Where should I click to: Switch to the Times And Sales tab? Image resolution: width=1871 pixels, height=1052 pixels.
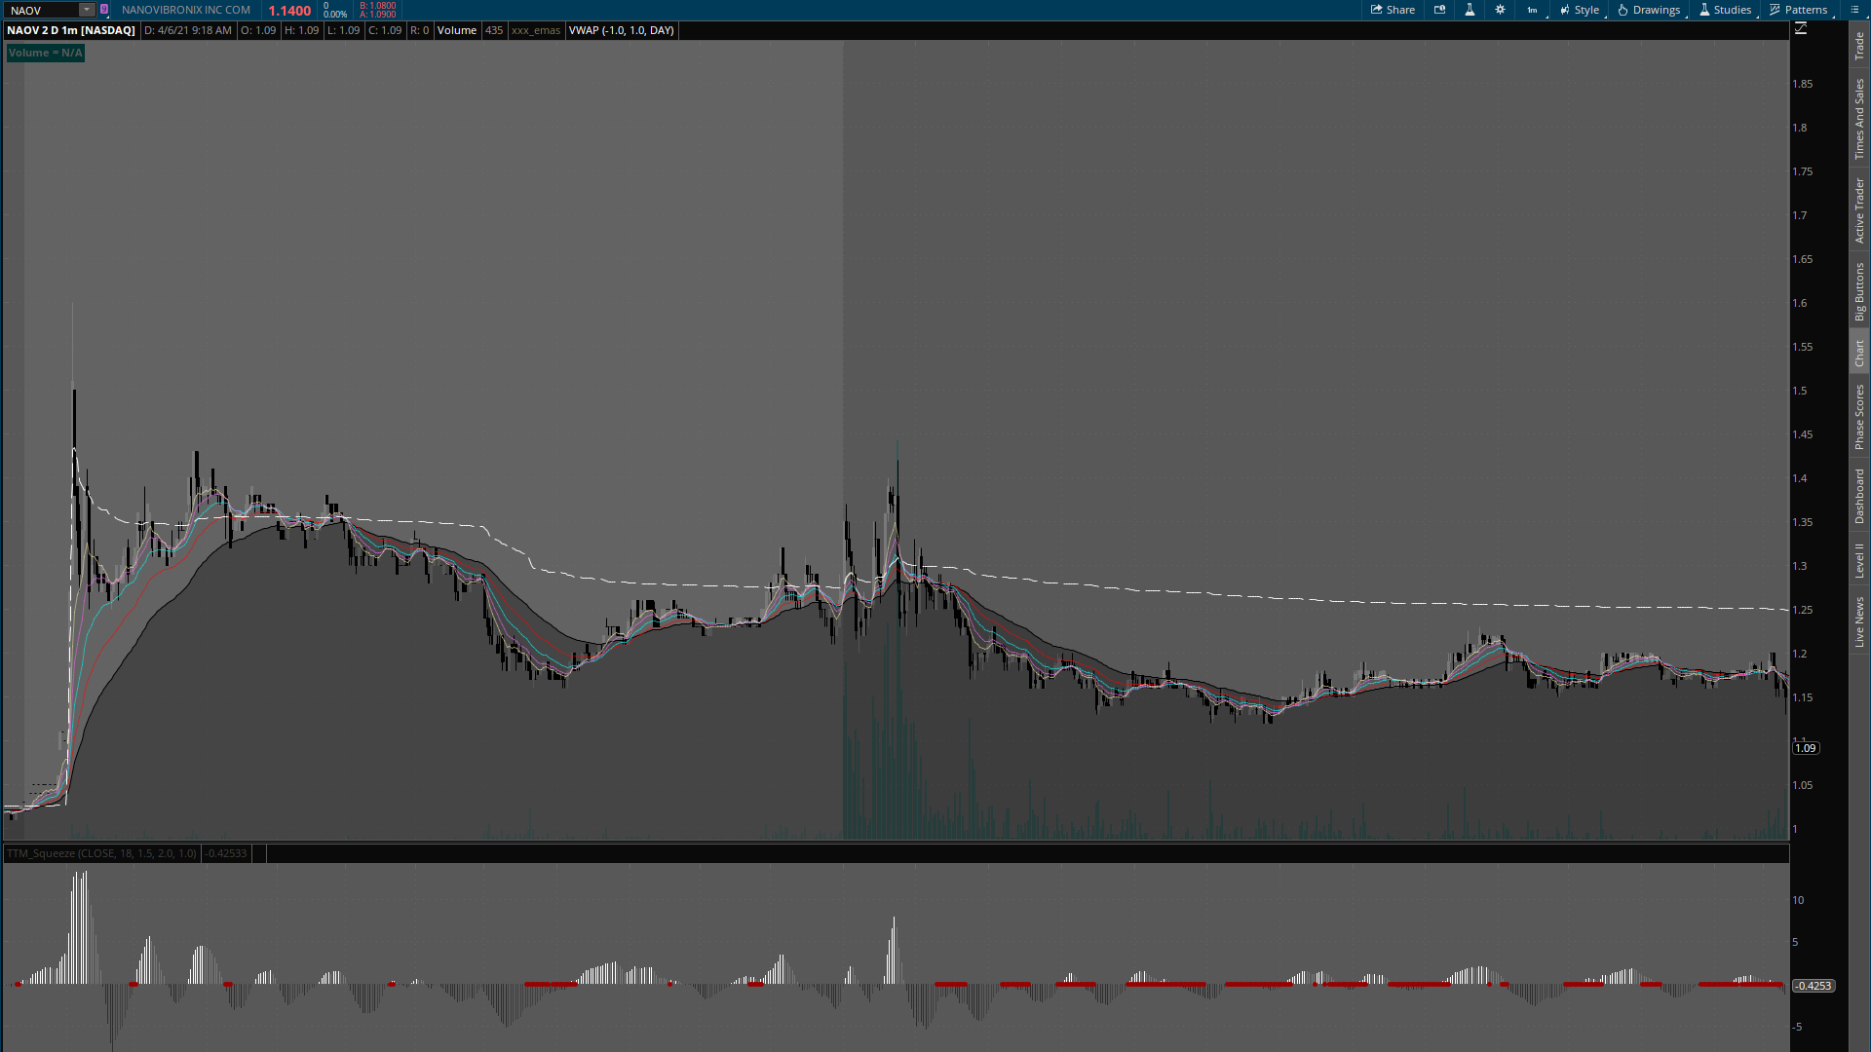pos(1859,119)
